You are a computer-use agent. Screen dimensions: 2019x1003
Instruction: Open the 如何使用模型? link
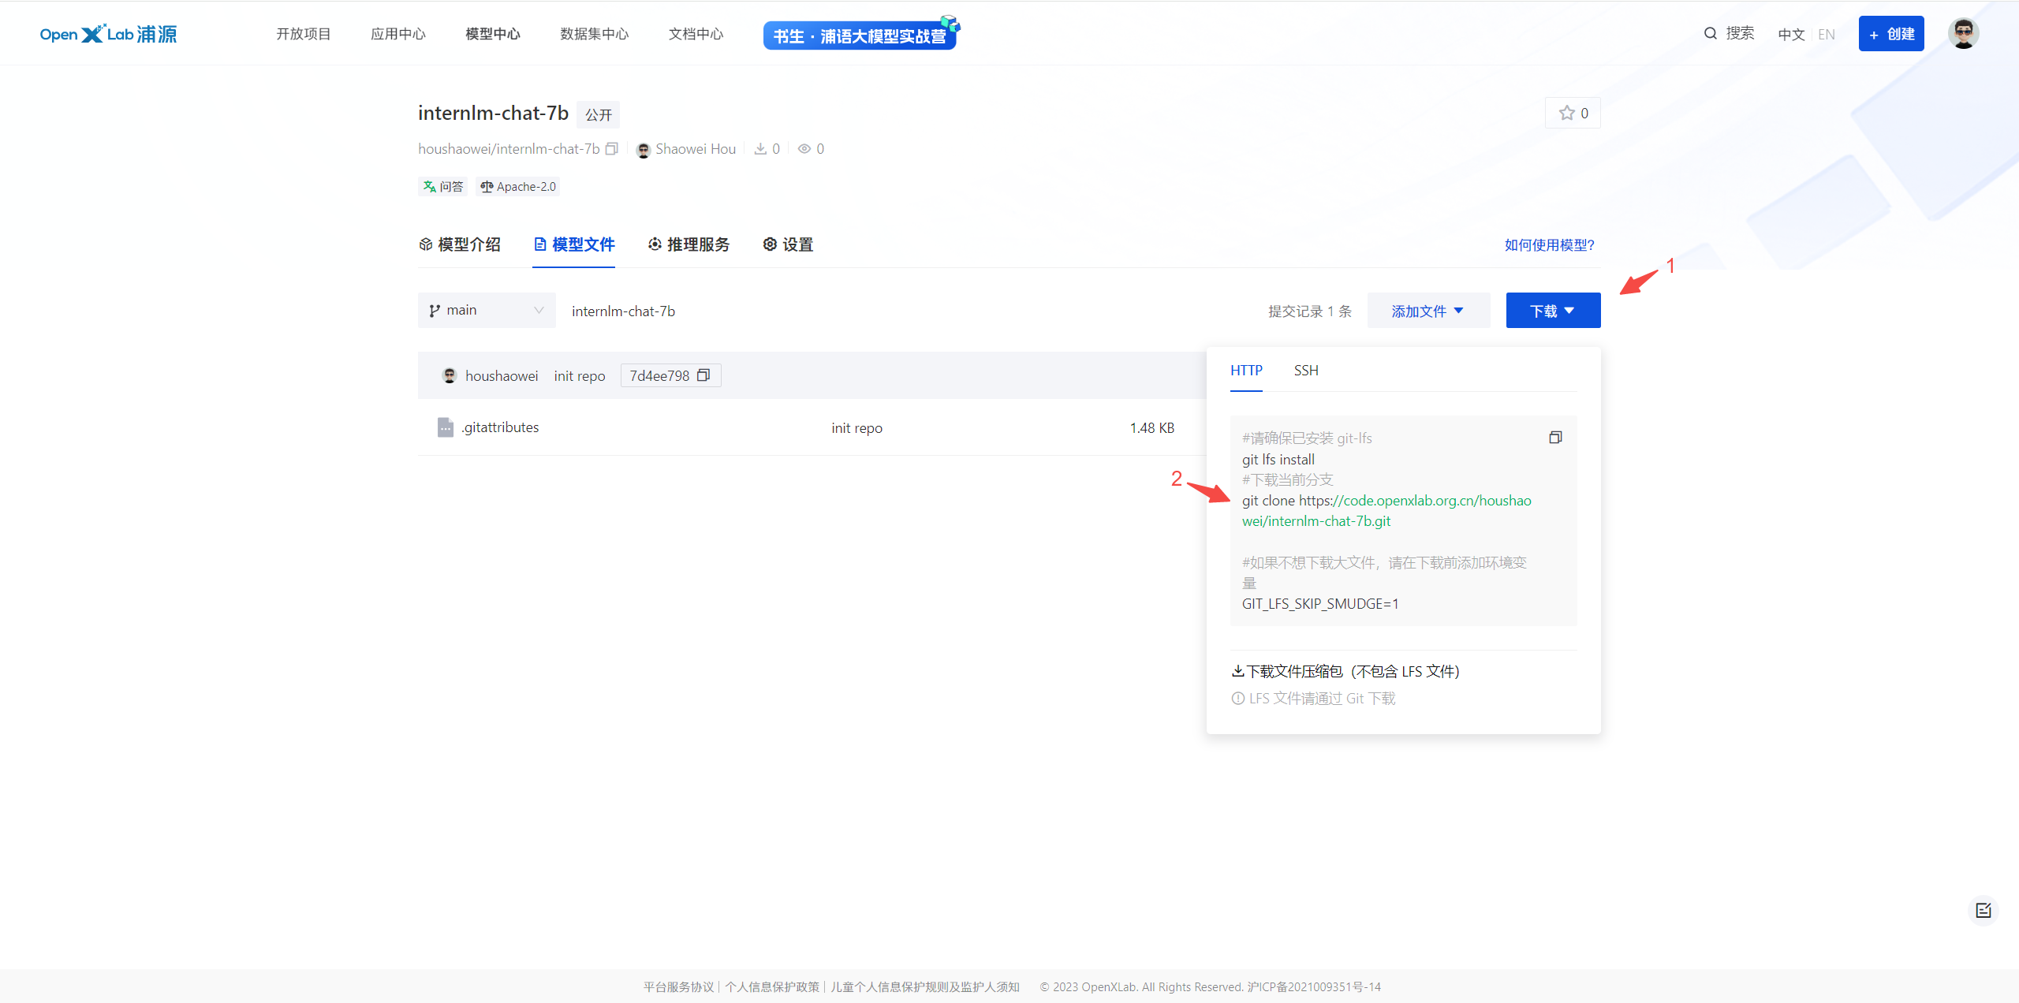click(1550, 245)
